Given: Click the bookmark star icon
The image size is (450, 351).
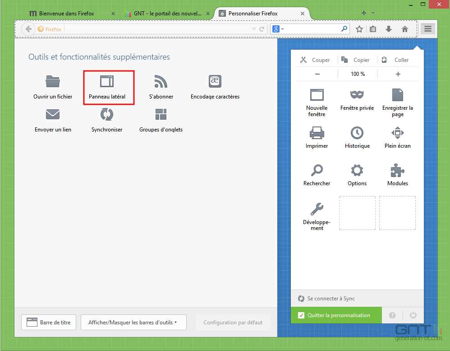Looking at the screenshot, I should [x=359, y=29].
